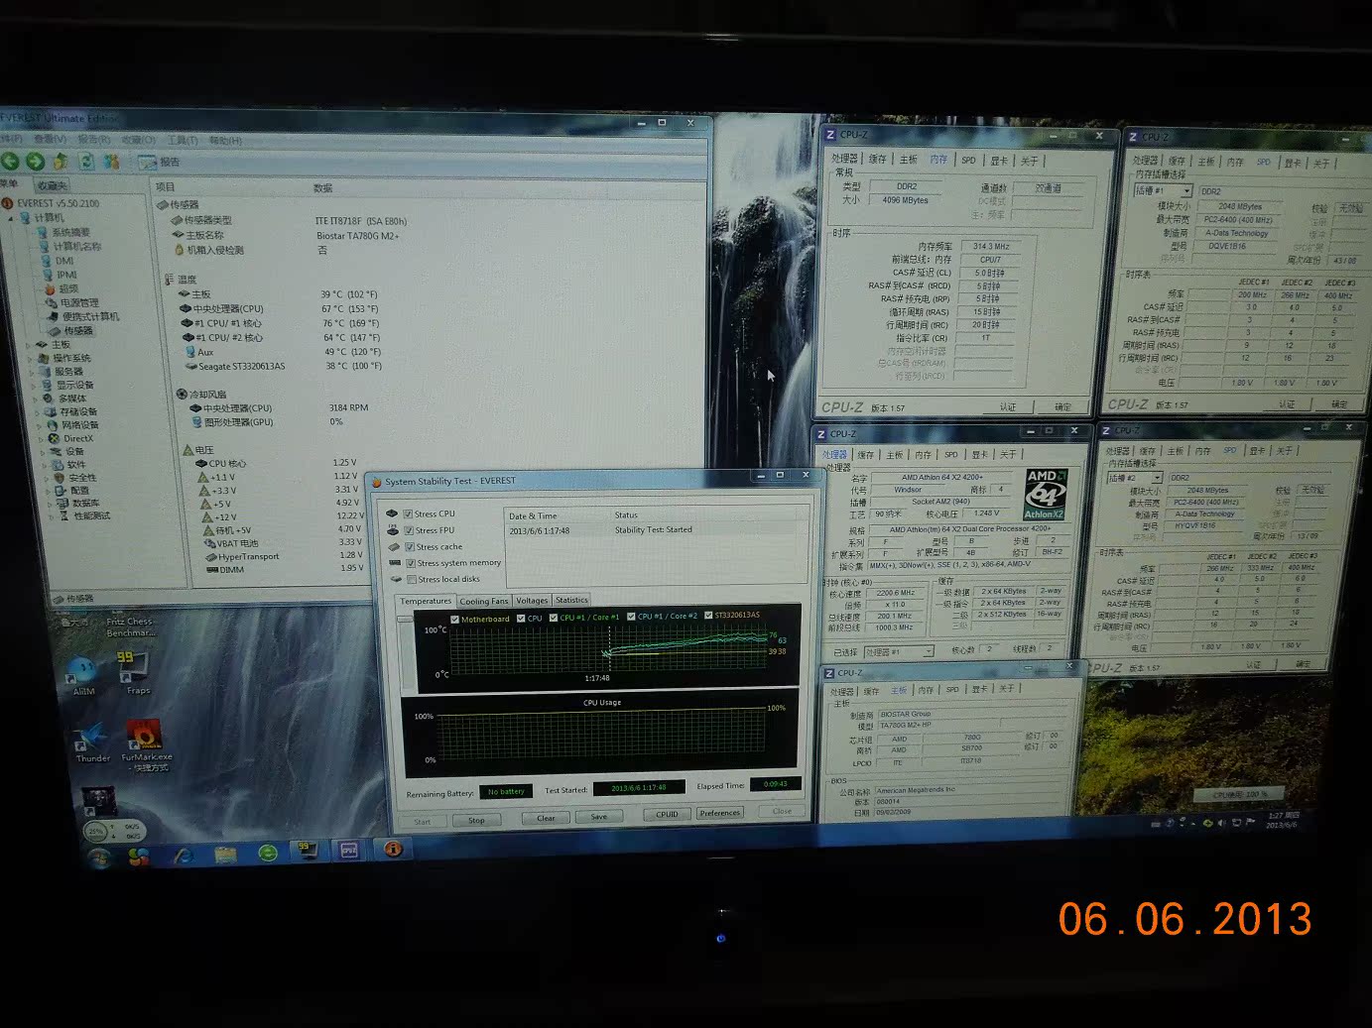Collapse the 计算机 node in EVEREST tree
Screen dimensions: 1372x1028
pos(12,218)
